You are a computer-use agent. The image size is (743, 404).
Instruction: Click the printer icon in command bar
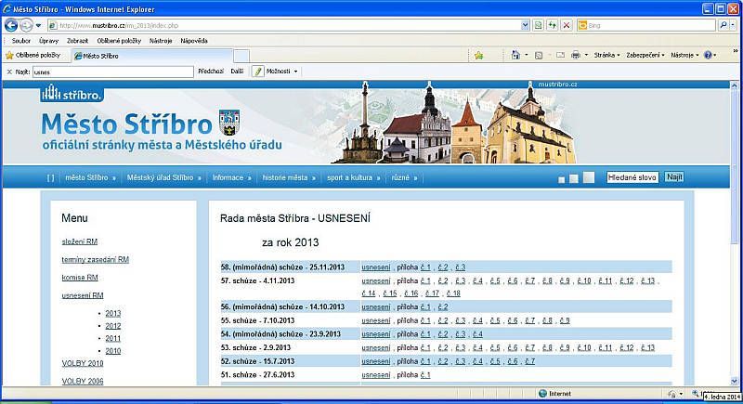(576, 56)
